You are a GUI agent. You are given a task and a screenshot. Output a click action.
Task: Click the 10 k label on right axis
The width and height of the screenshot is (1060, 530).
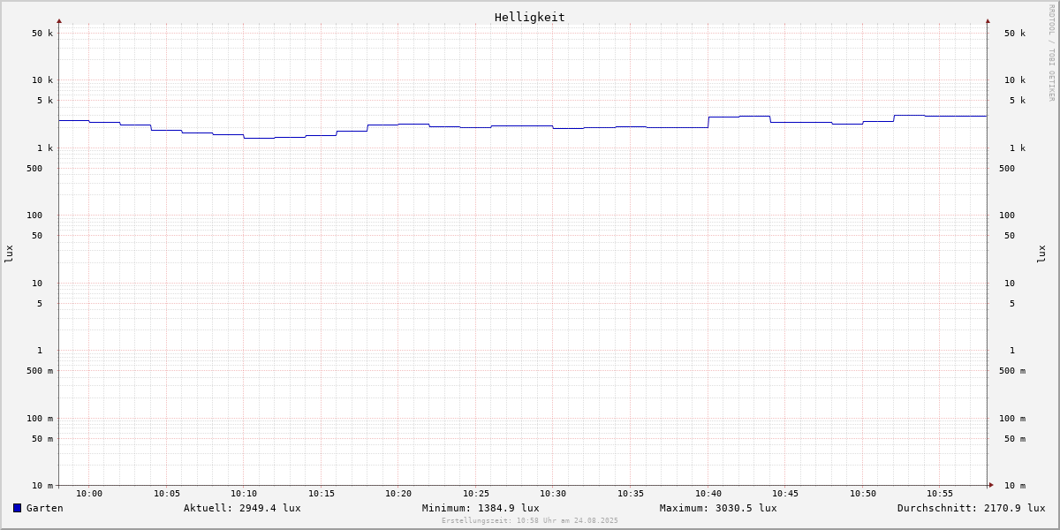click(1015, 80)
